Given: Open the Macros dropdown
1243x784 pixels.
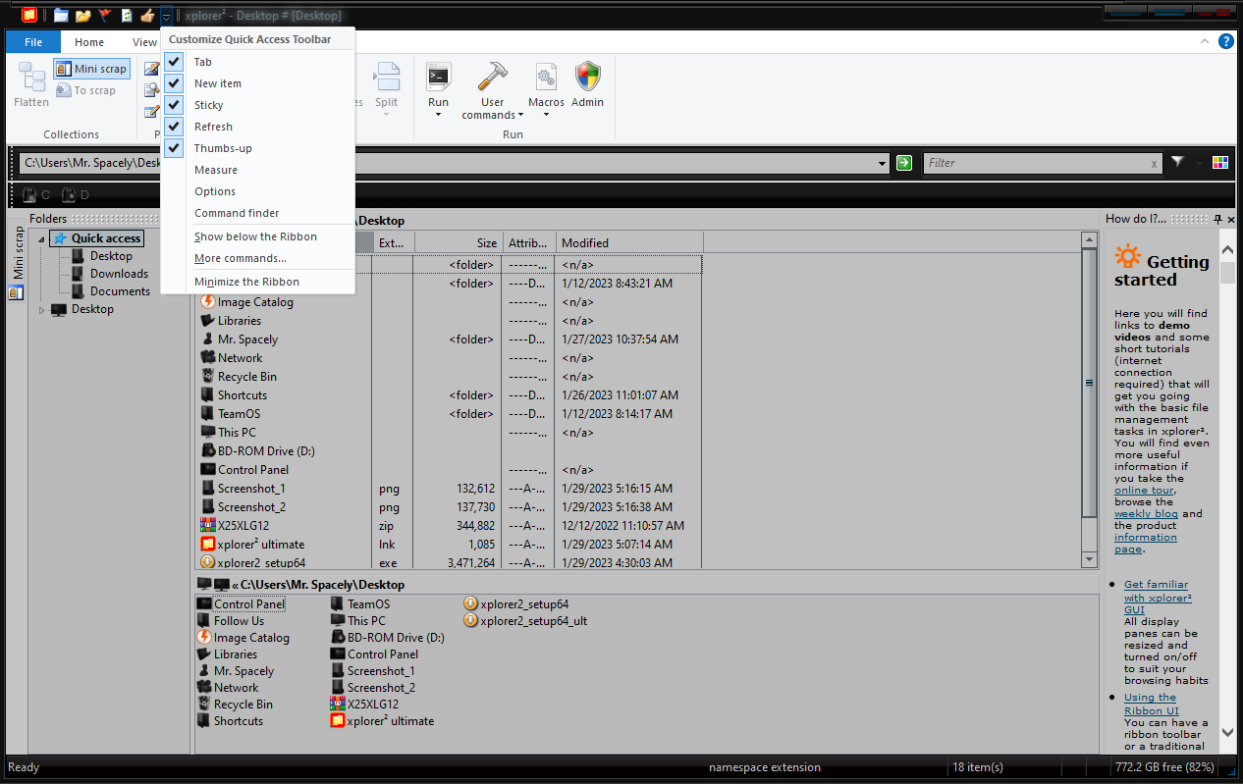Looking at the screenshot, I should (x=546, y=89).
